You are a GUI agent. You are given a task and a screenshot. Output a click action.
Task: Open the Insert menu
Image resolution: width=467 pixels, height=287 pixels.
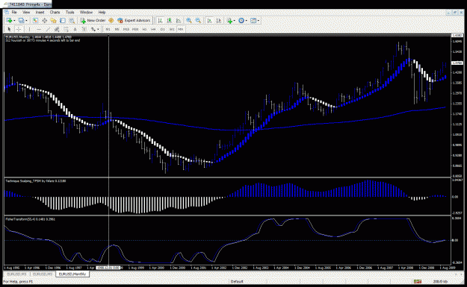40,12
